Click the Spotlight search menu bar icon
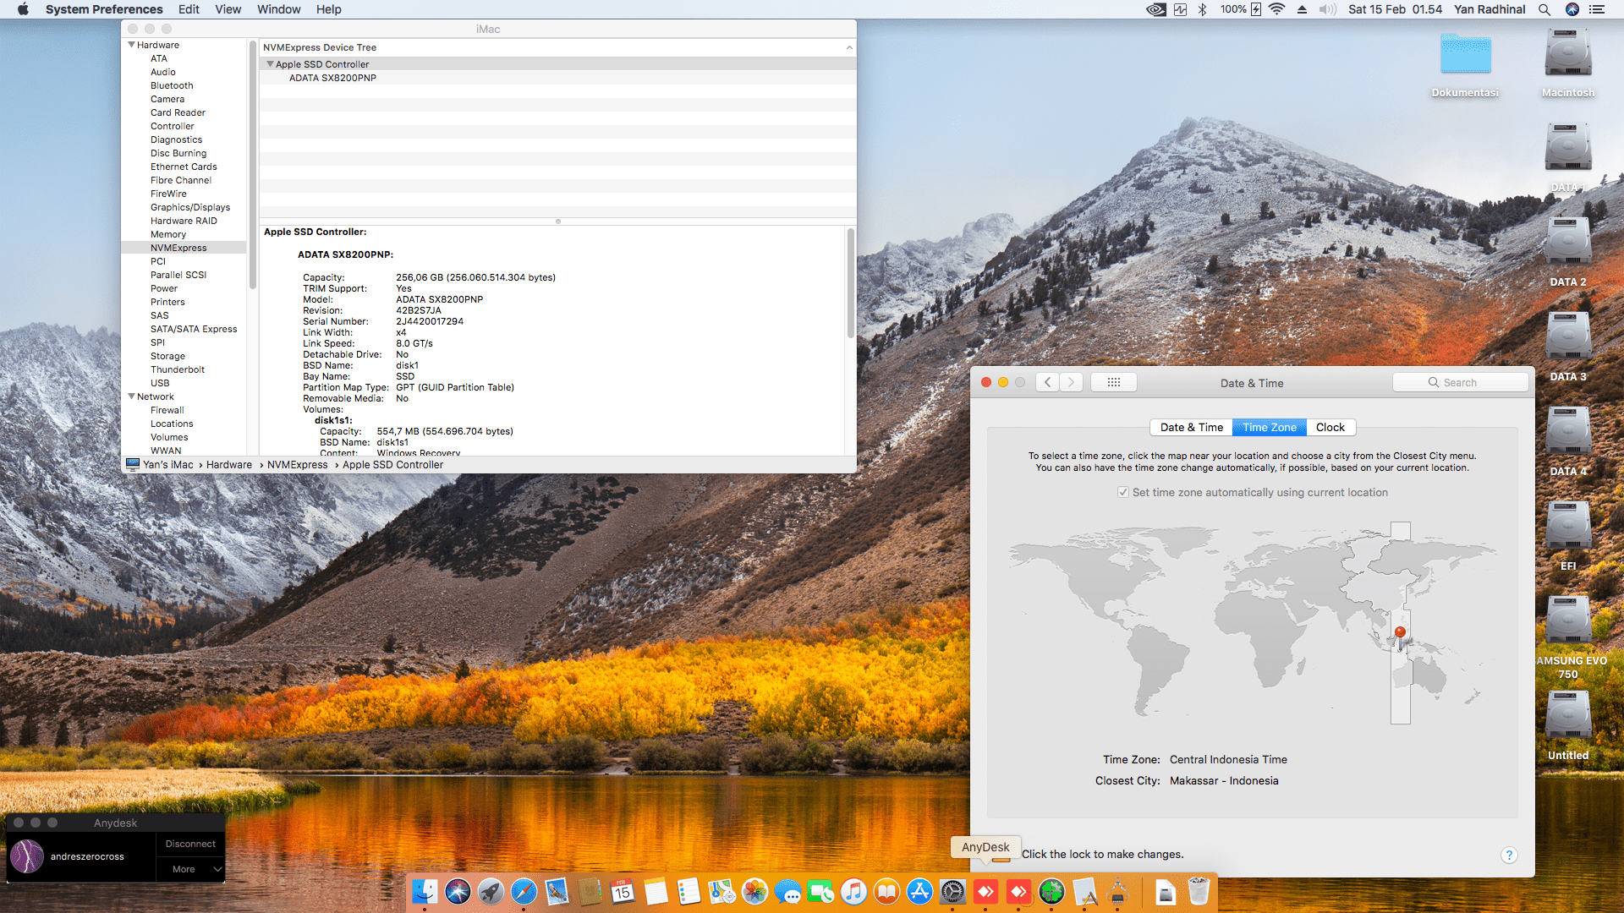This screenshot has width=1624, height=913. pos(1544,9)
